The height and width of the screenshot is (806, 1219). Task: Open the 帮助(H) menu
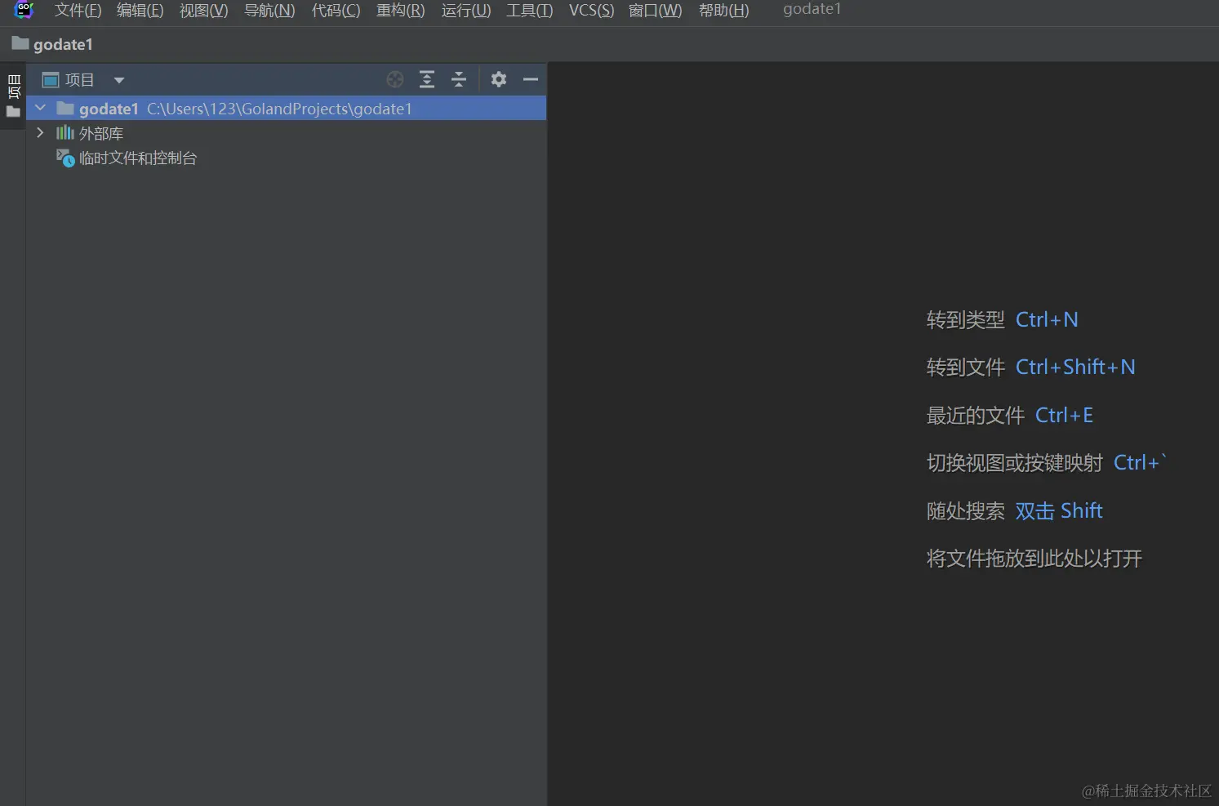(x=723, y=11)
